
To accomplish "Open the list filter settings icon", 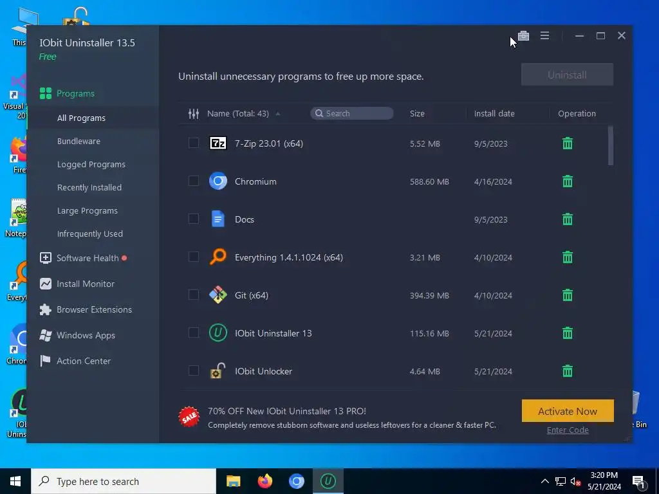I will point(193,113).
